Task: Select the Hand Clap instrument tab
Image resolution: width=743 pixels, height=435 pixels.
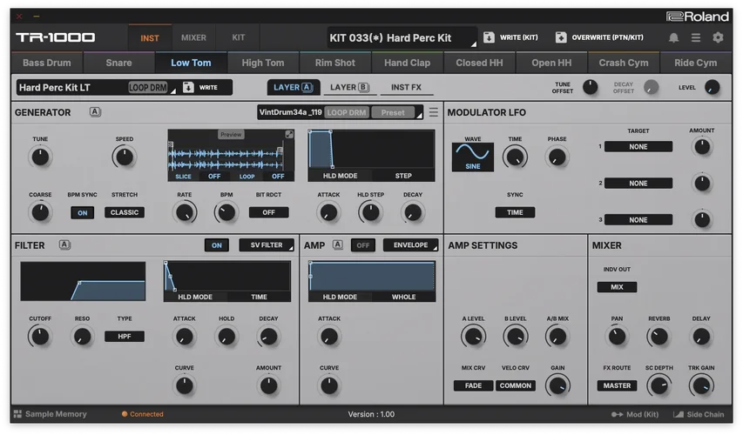Action: (x=407, y=63)
